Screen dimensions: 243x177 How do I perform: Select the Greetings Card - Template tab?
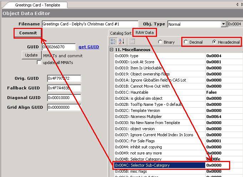tap(33, 5)
